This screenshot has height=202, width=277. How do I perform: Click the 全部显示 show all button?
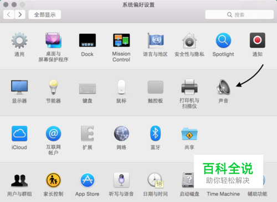(45, 14)
